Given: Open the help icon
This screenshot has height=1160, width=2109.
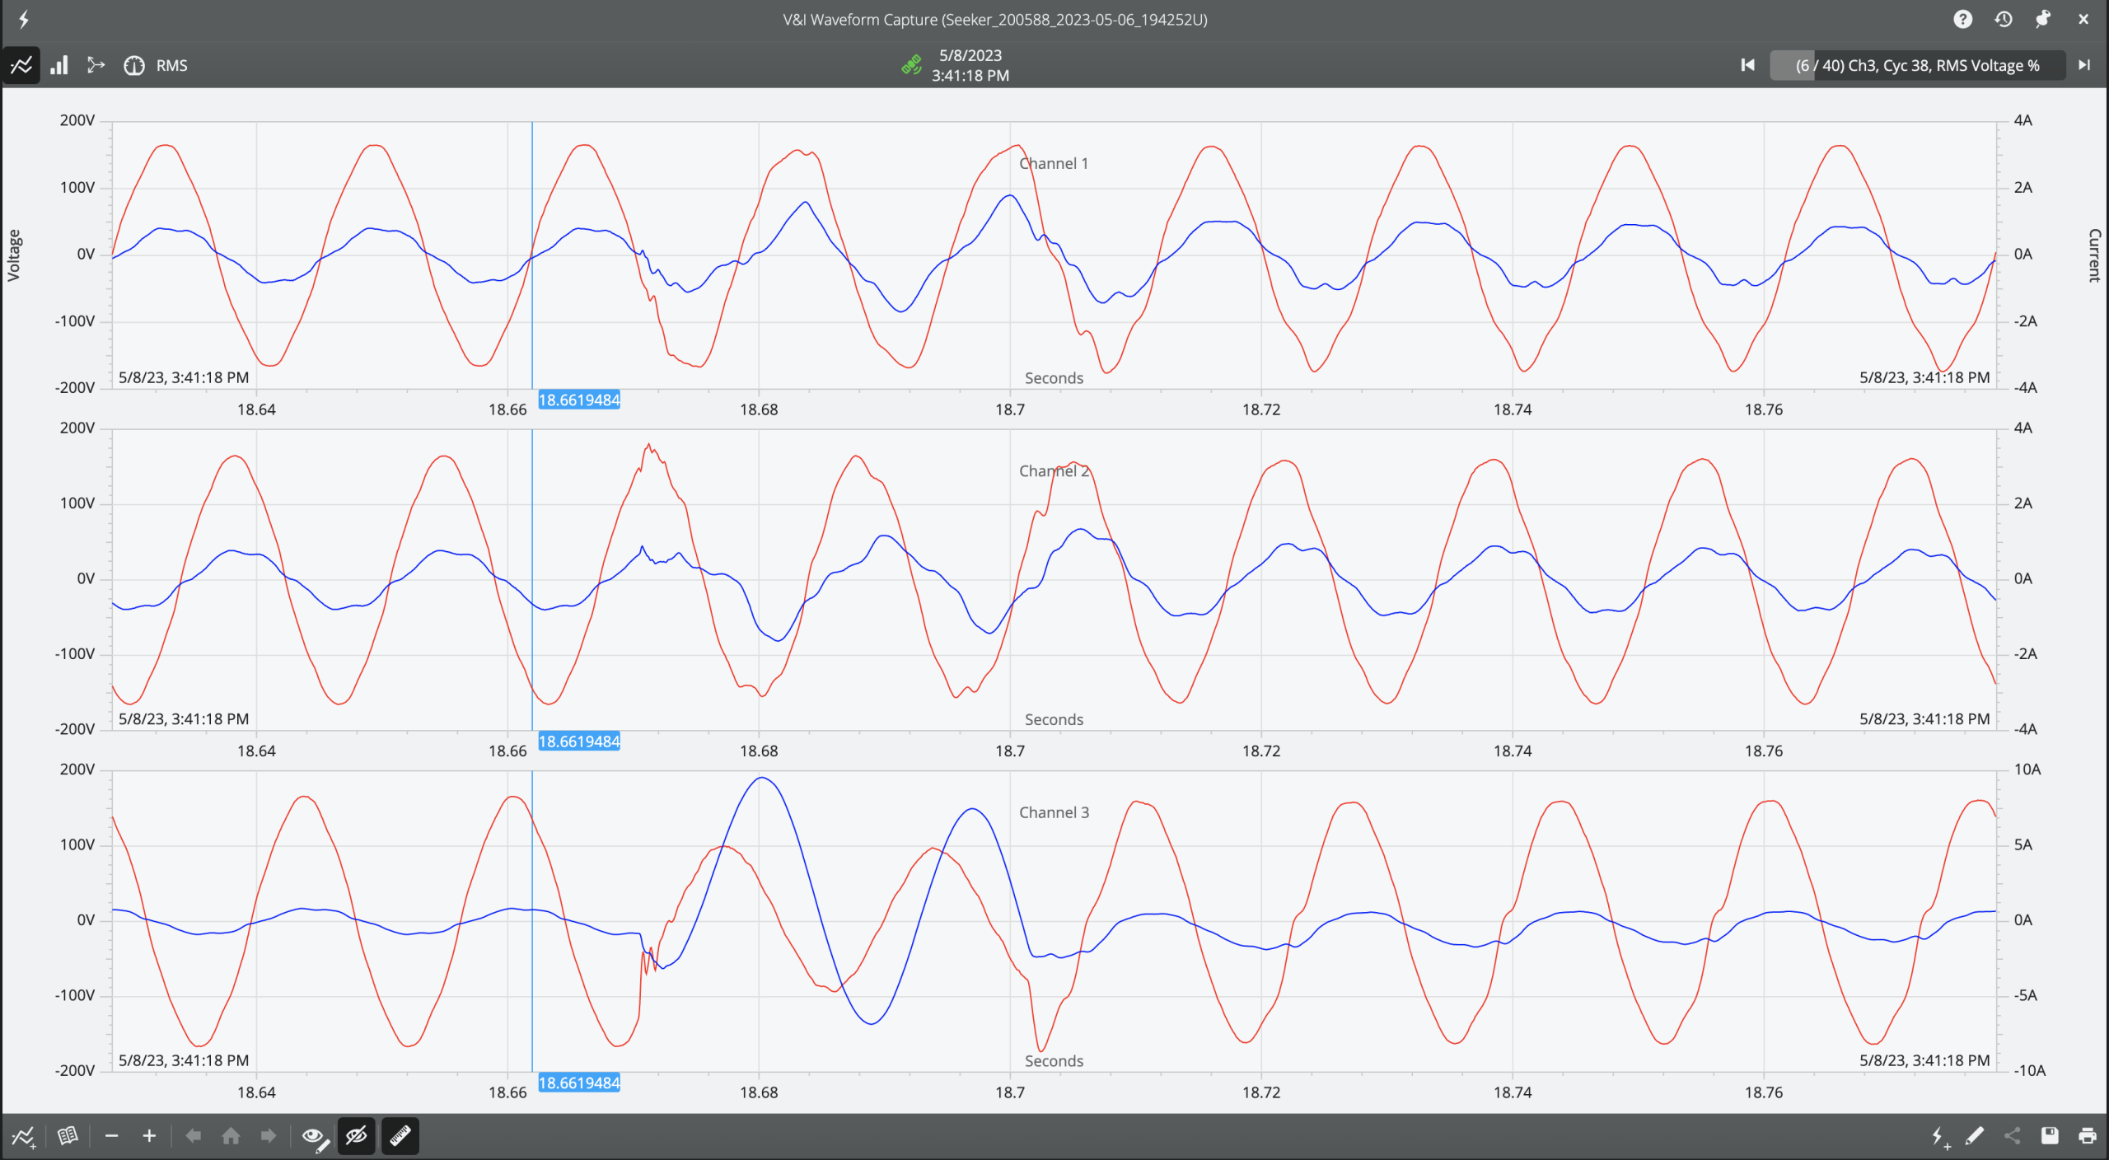Looking at the screenshot, I should pyautogui.click(x=1963, y=19).
